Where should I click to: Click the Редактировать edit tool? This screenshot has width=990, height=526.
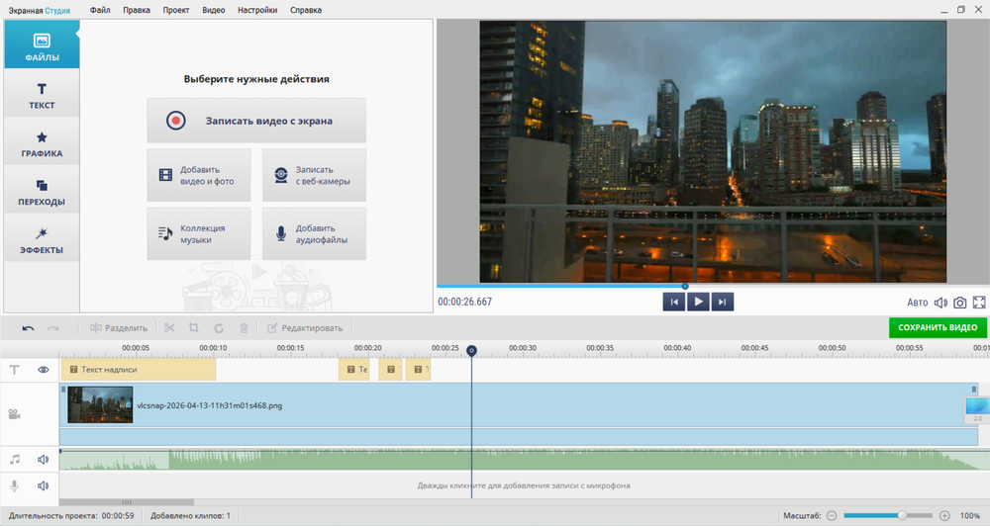point(305,328)
